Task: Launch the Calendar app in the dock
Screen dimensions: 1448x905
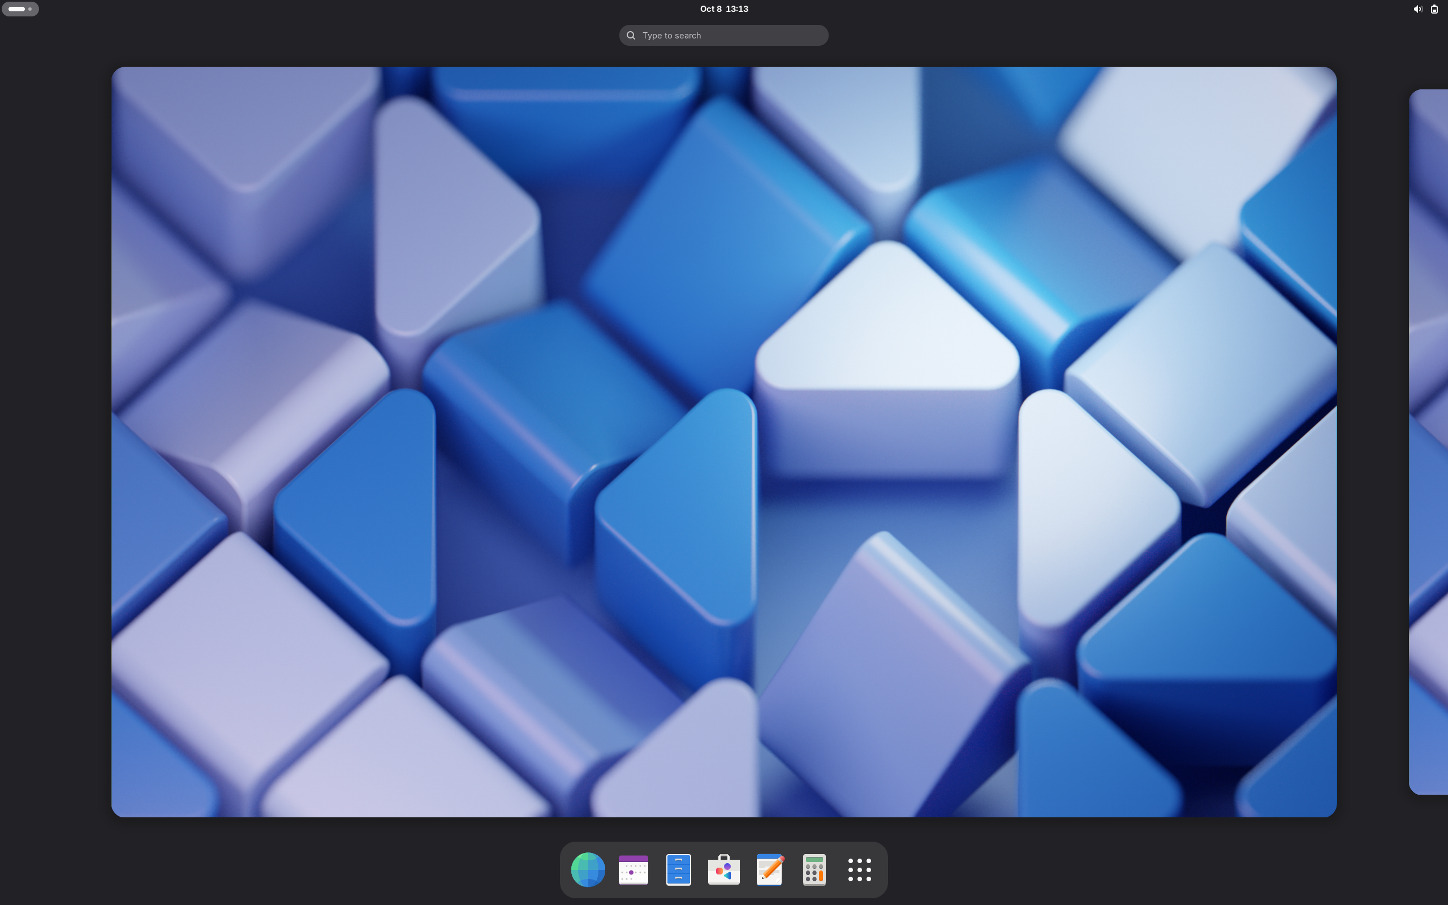Action: [x=633, y=869]
